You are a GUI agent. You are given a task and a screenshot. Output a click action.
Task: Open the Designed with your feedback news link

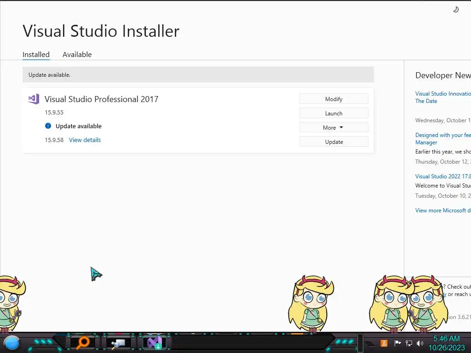click(443, 139)
